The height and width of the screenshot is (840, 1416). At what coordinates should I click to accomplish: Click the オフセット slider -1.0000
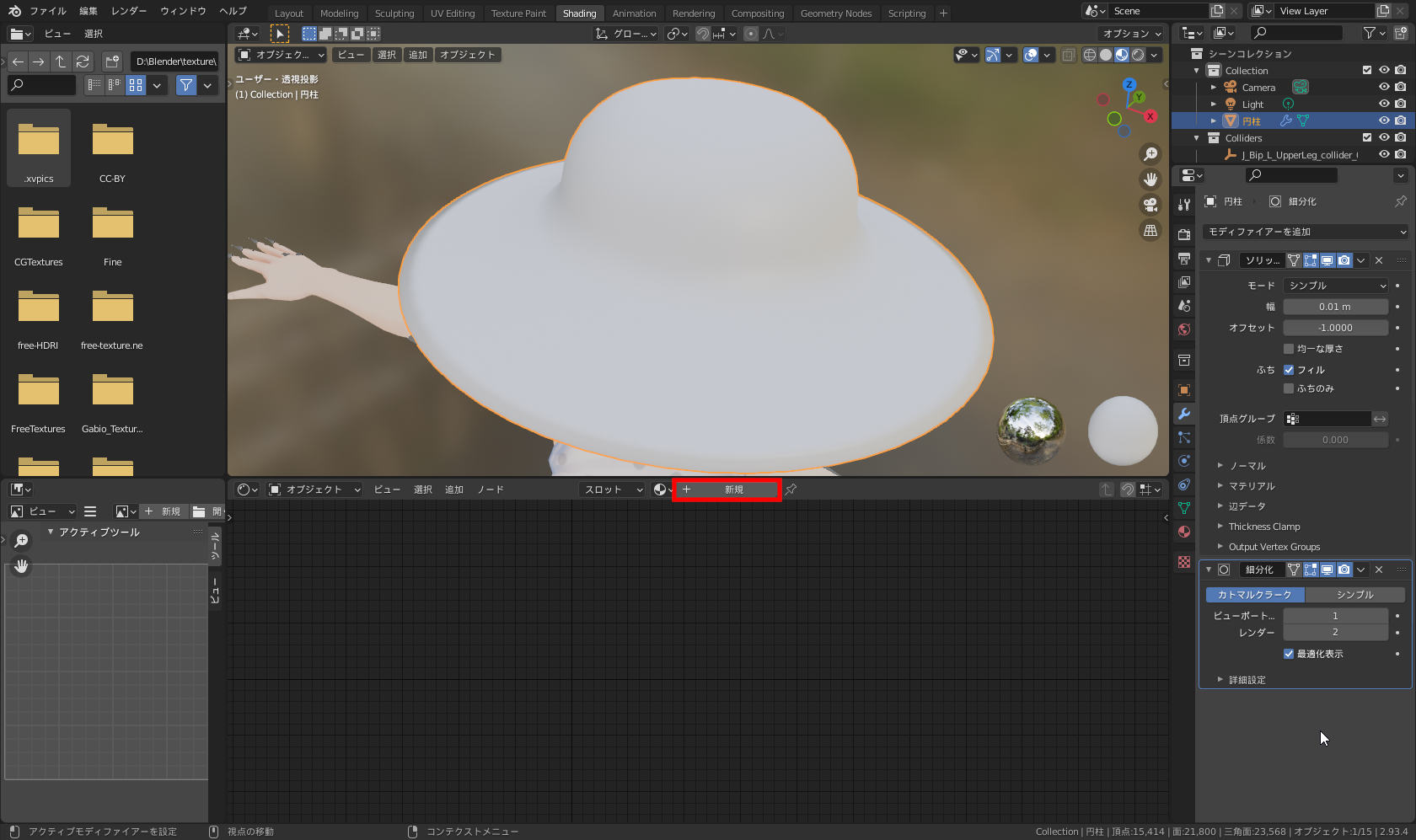click(1335, 328)
